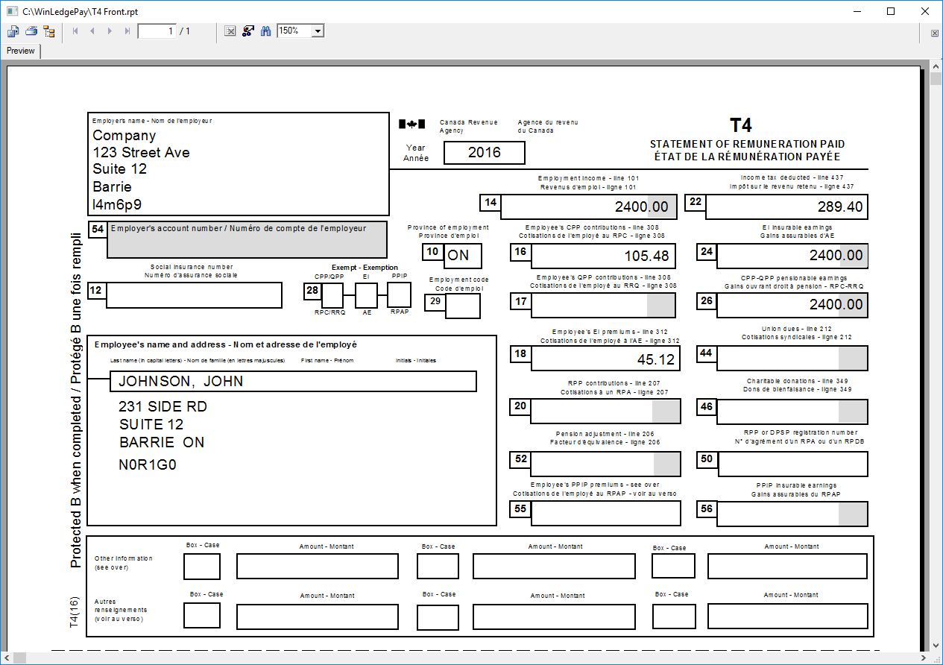This screenshot has height=665, width=943.
Task: Close the current view with small X
Action: click(935, 34)
